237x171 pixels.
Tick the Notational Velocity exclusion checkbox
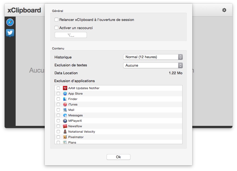pos(58,132)
